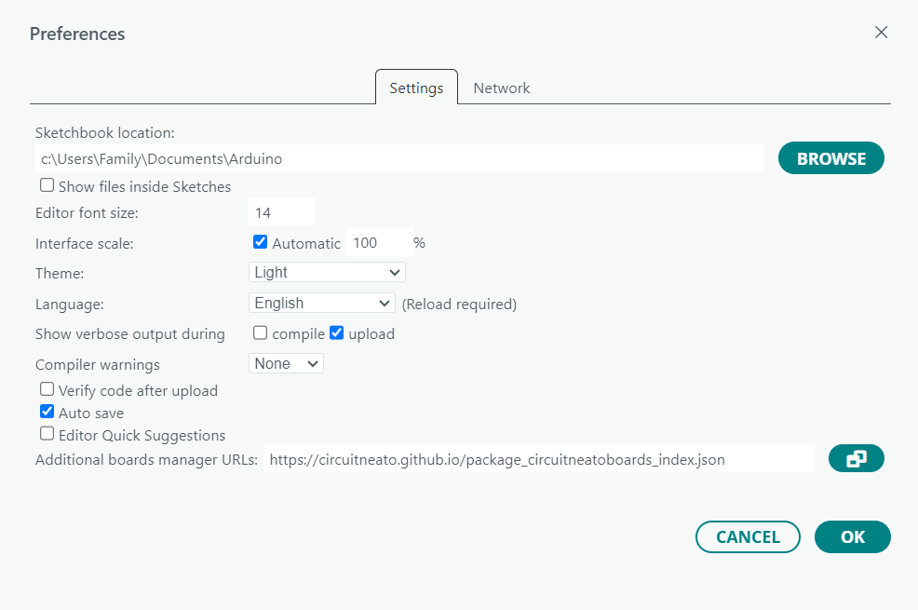
Task: Enable Verify code after upload
Action: pos(47,389)
